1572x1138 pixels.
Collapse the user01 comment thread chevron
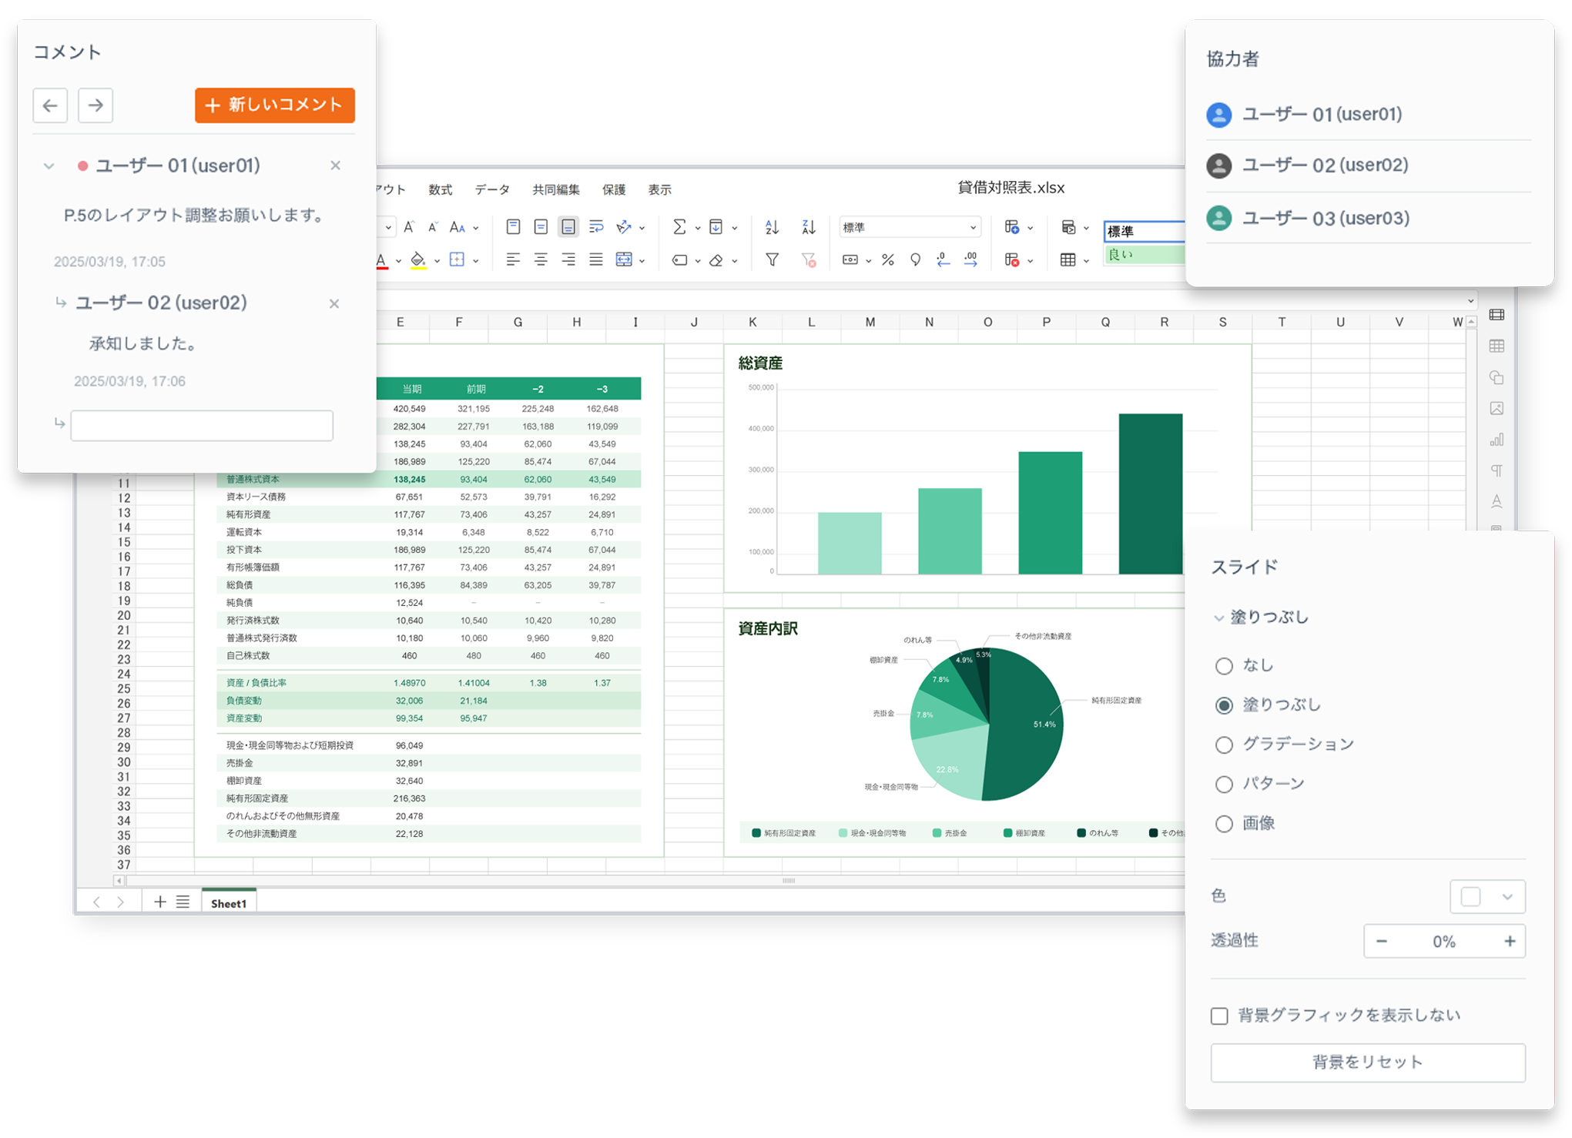point(49,166)
